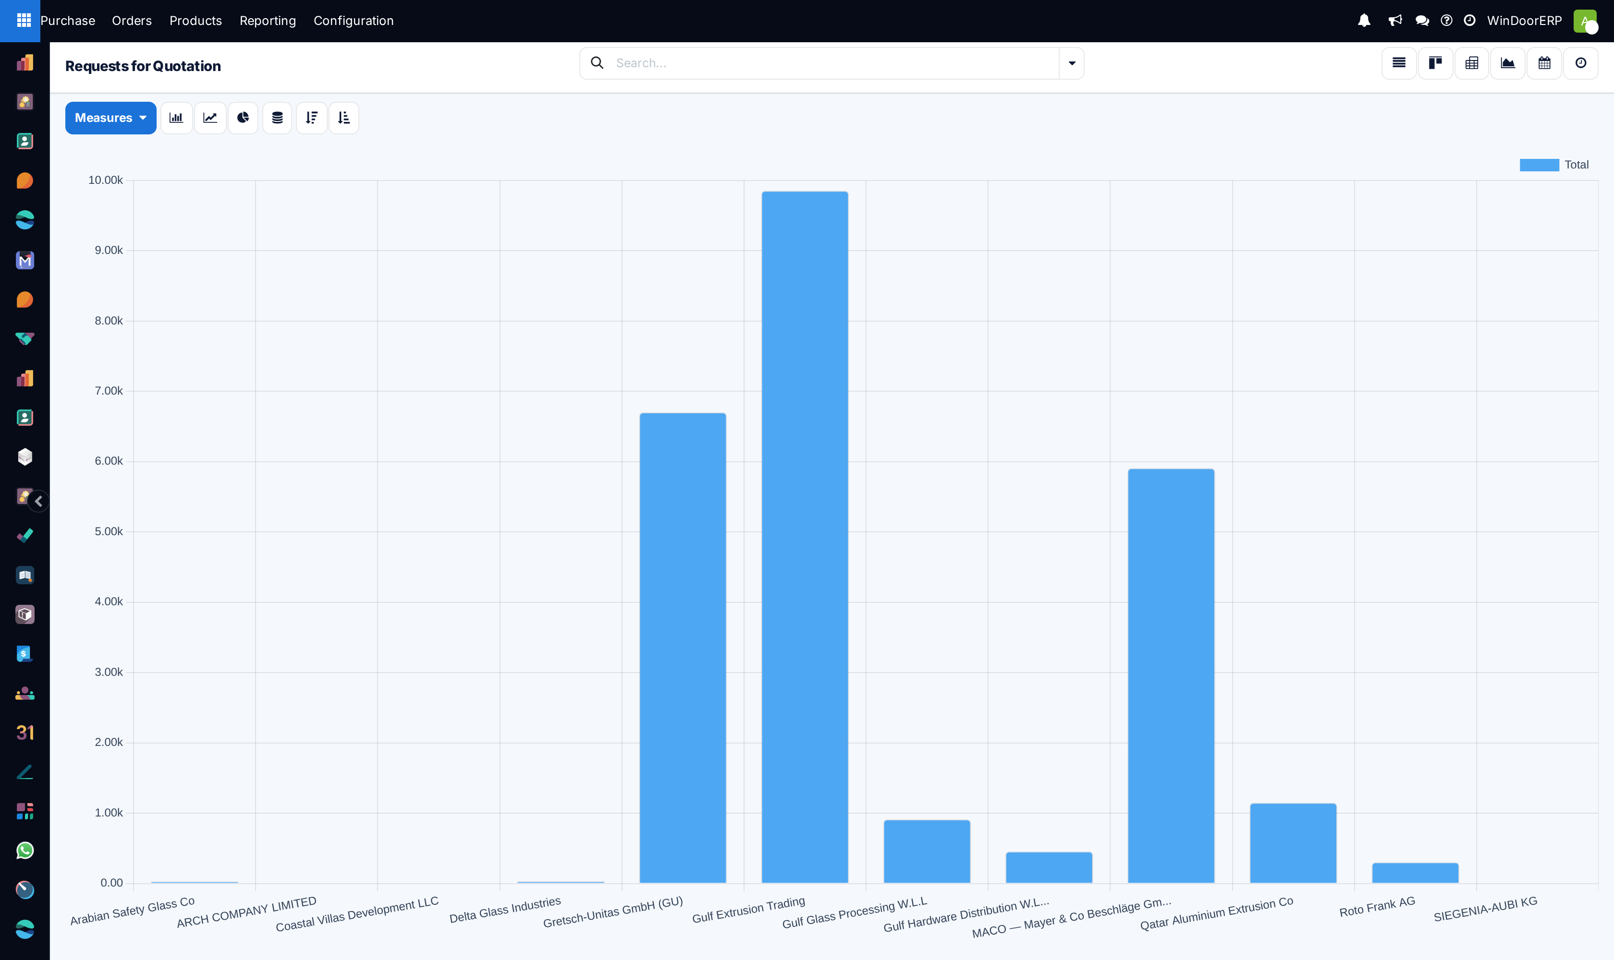This screenshot has height=960, width=1614.
Task: Click the blue Total legend swatch
Action: (1539, 165)
